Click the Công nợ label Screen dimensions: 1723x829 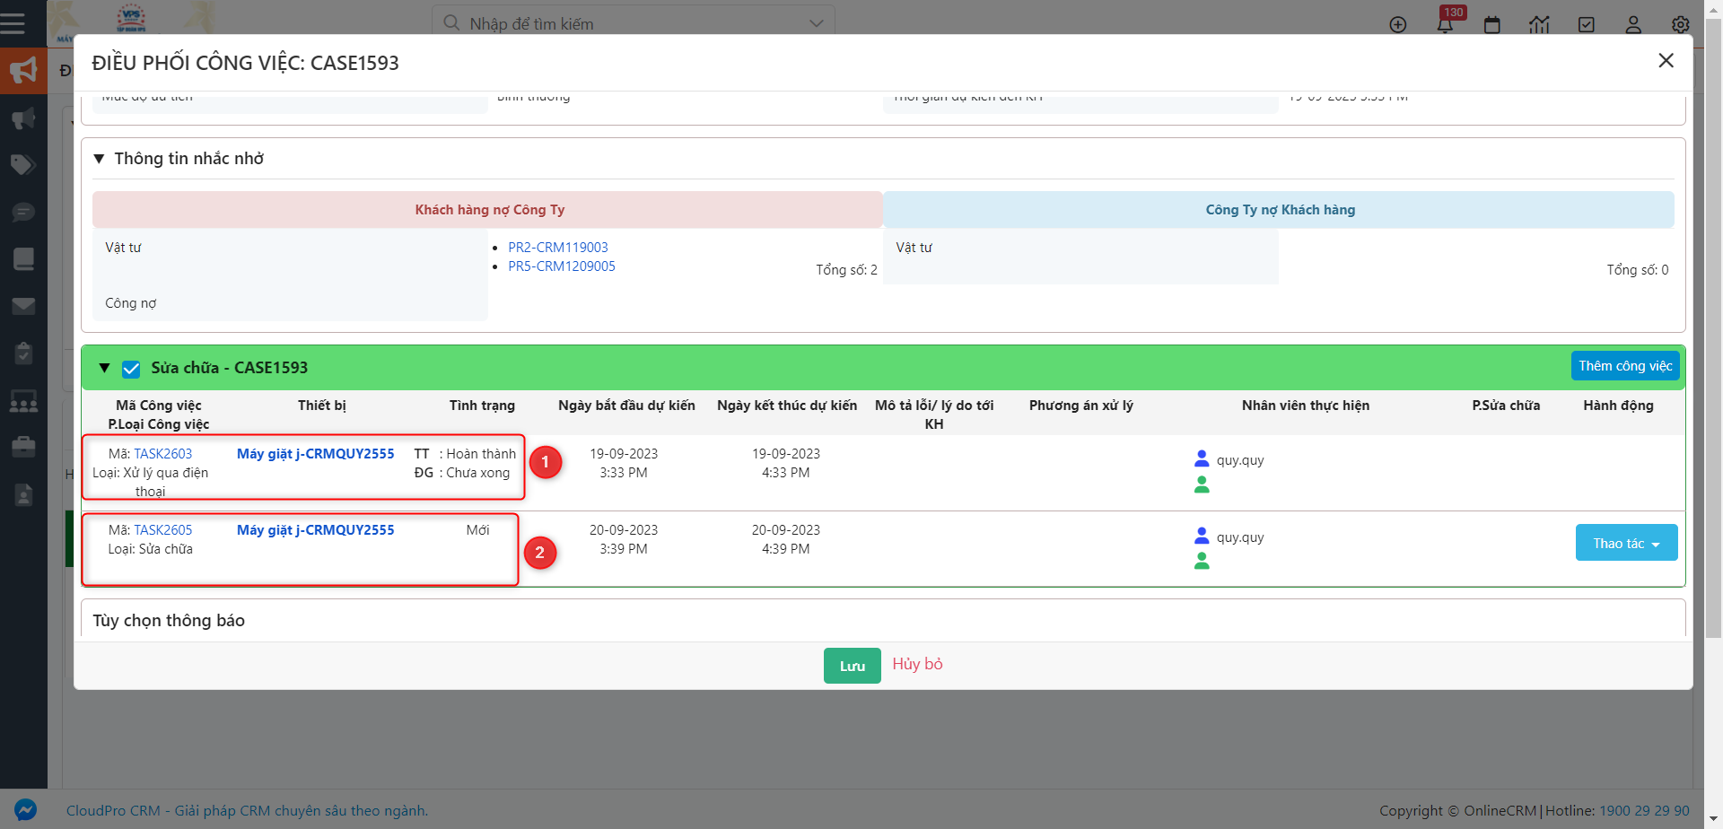(131, 303)
